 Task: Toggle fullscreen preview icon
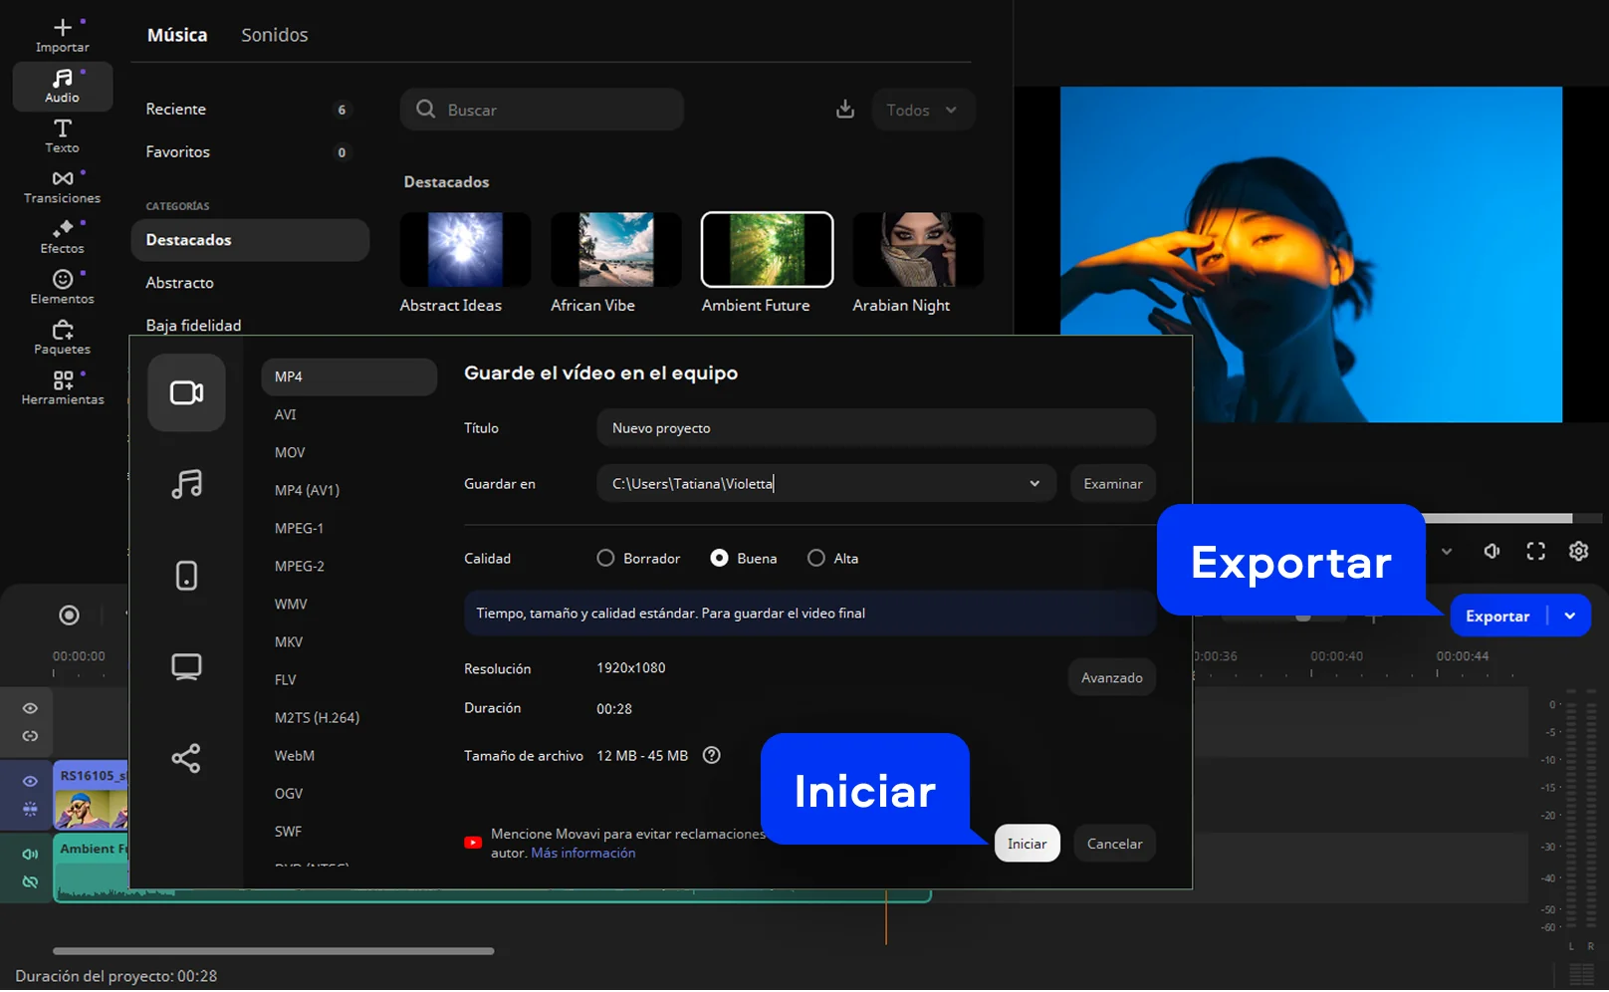(x=1535, y=552)
